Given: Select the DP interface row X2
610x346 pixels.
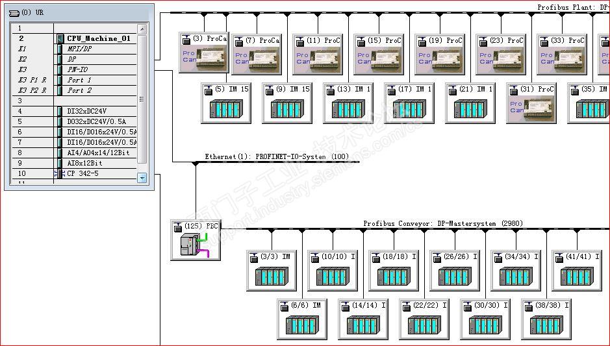Looking at the screenshot, I should click(x=74, y=59).
